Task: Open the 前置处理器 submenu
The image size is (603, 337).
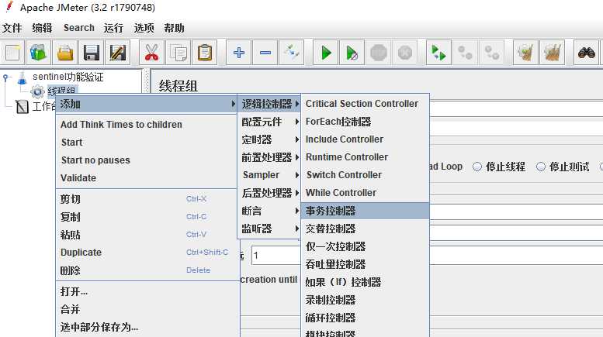Action: [269, 157]
